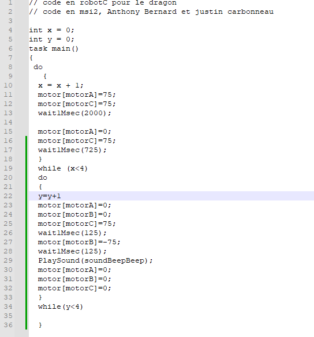Click the x = x + 1; line
Image resolution: width=314 pixels, height=337 pixels.
[61, 85]
